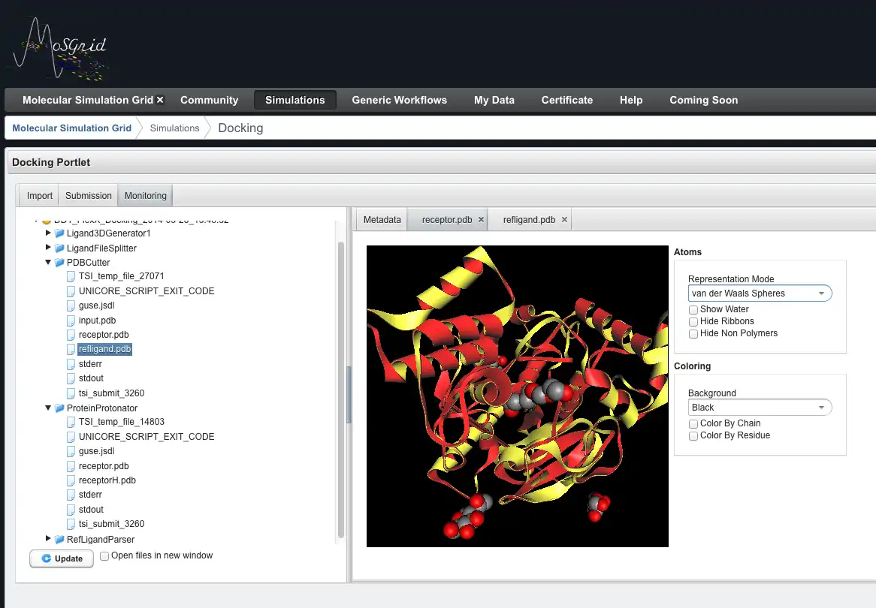Click file icon beside receptorH.pdb
Screen dimensions: 876x608
click(x=71, y=480)
